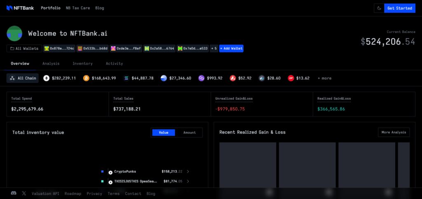Open the X (Twitter) footer icon
The height and width of the screenshot is (199, 422).
(x=24, y=193)
